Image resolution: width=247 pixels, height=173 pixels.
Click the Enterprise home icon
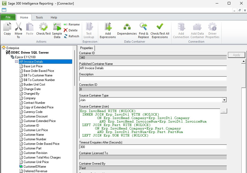[4, 48]
